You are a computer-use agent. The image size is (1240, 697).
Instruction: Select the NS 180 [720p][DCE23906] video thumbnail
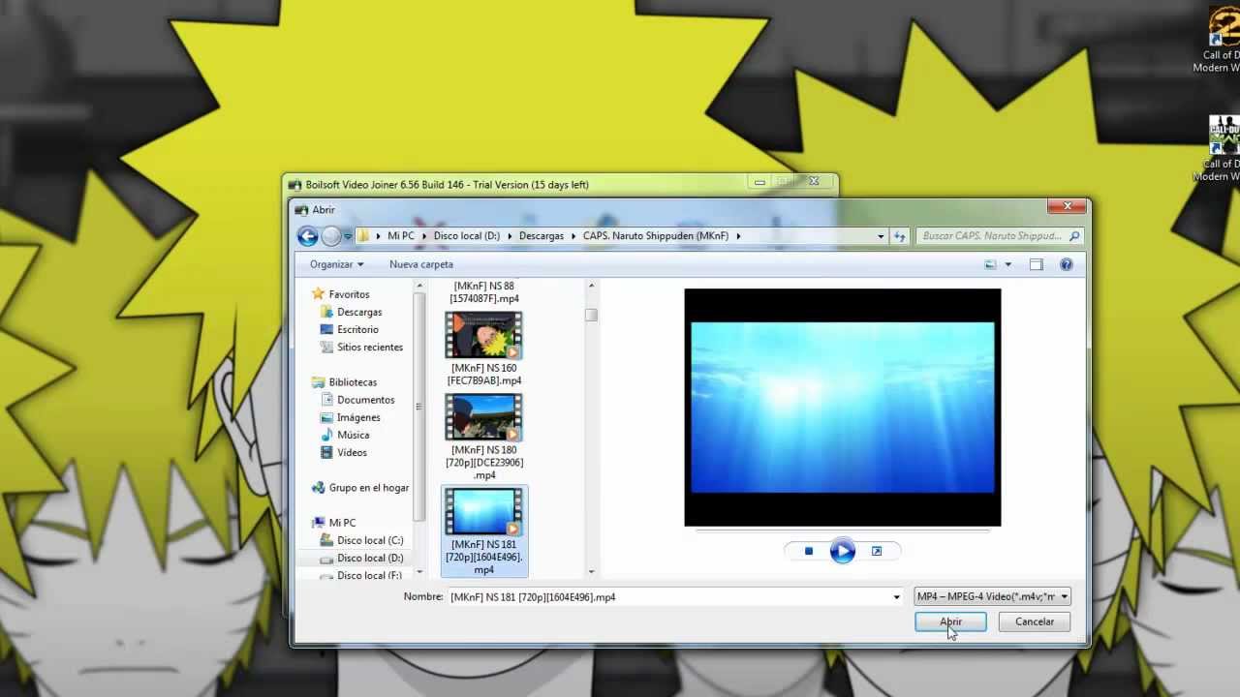(483, 417)
